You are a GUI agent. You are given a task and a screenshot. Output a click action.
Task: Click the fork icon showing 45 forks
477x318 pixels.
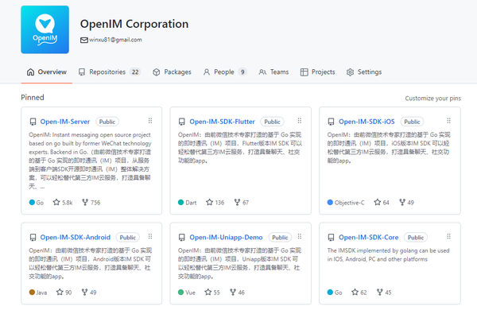point(380,292)
